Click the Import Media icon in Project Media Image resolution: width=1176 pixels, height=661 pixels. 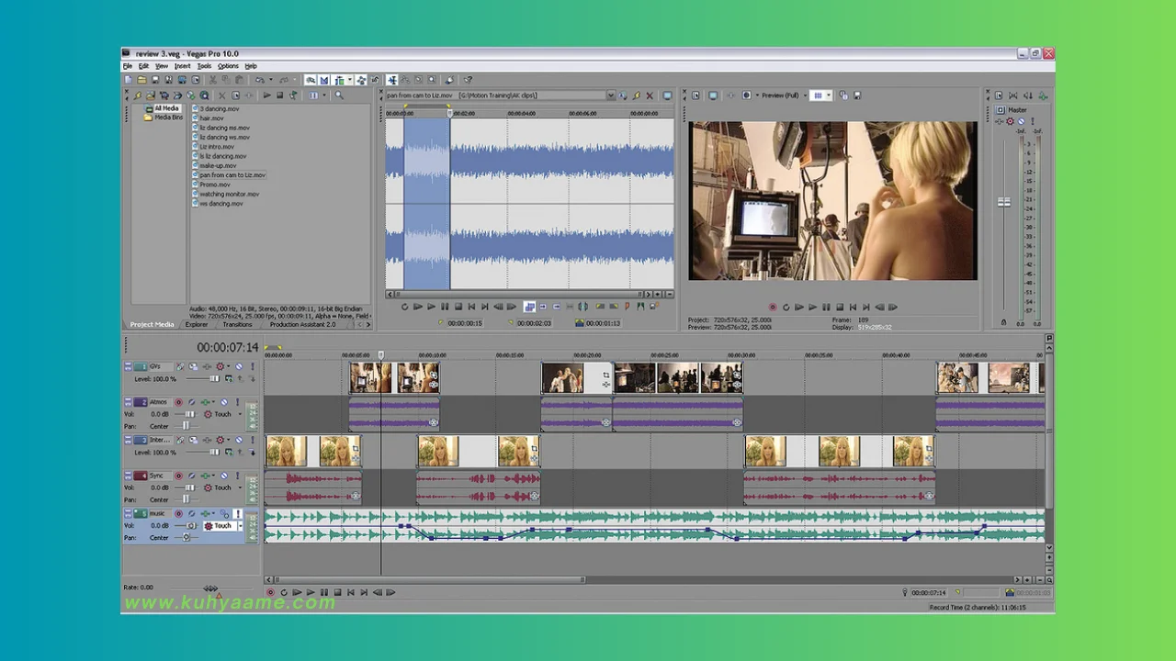(151, 95)
